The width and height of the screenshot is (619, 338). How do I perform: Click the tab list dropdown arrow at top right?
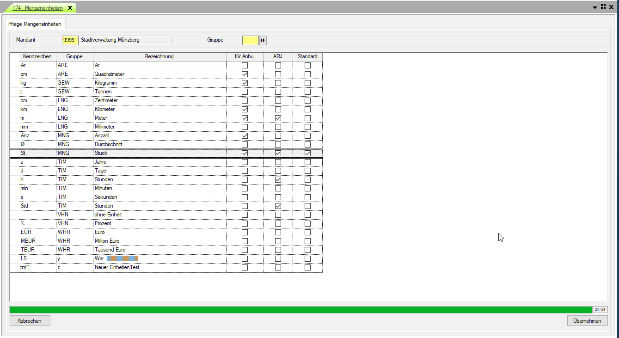pos(595,7)
